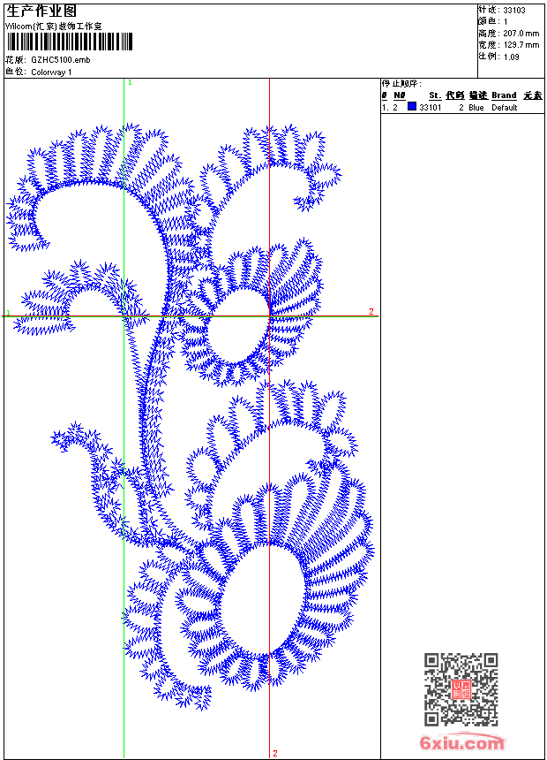547x760 pixels.
Task: Click the red '2' label below the vertical guide
Action: tap(275, 753)
